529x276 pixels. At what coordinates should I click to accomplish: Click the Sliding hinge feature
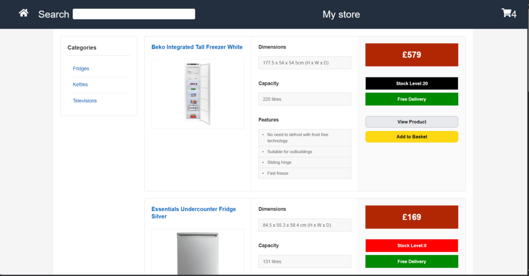coord(279,162)
